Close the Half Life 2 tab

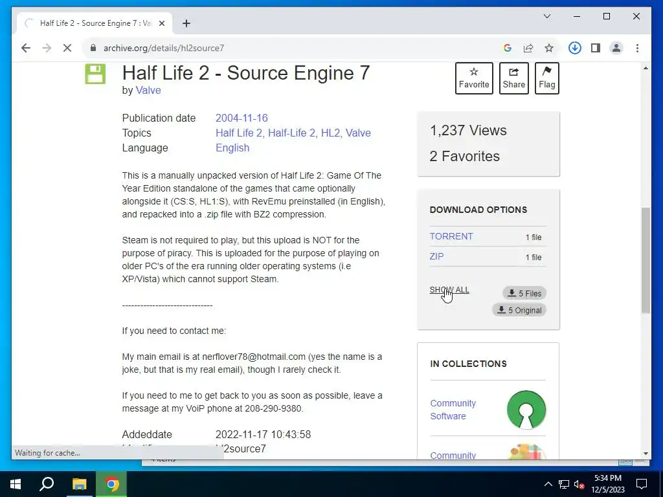161,23
